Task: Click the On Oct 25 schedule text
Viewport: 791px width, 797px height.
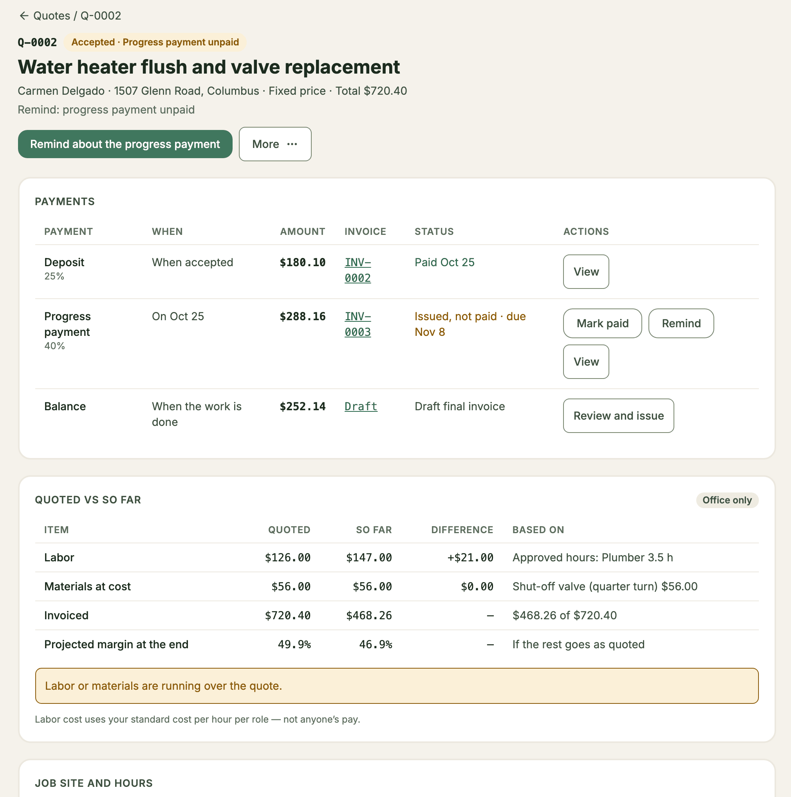Action: point(178,316)
